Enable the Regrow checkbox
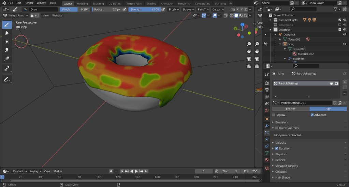This screenshot has height=187, width=349. point(274,115)
